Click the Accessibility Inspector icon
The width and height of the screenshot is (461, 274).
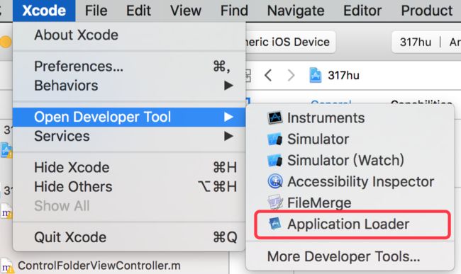pyautogui.click(x=275, y=181)
